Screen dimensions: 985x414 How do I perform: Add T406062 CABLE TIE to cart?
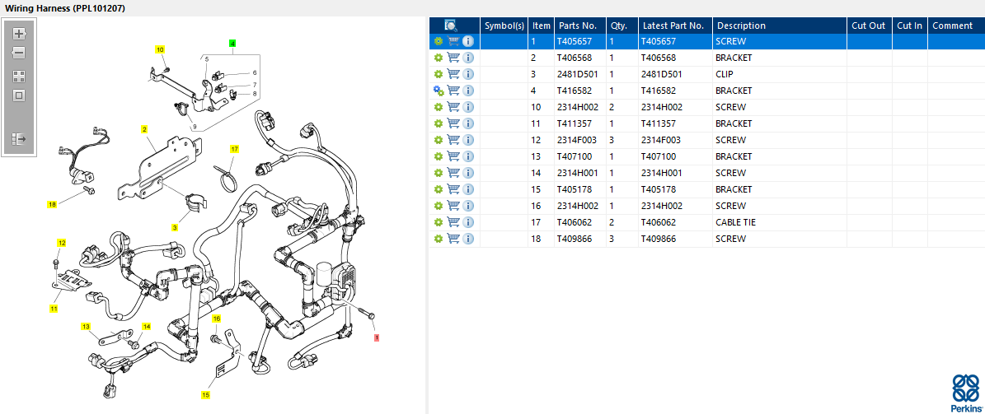(x=453, y=222)
